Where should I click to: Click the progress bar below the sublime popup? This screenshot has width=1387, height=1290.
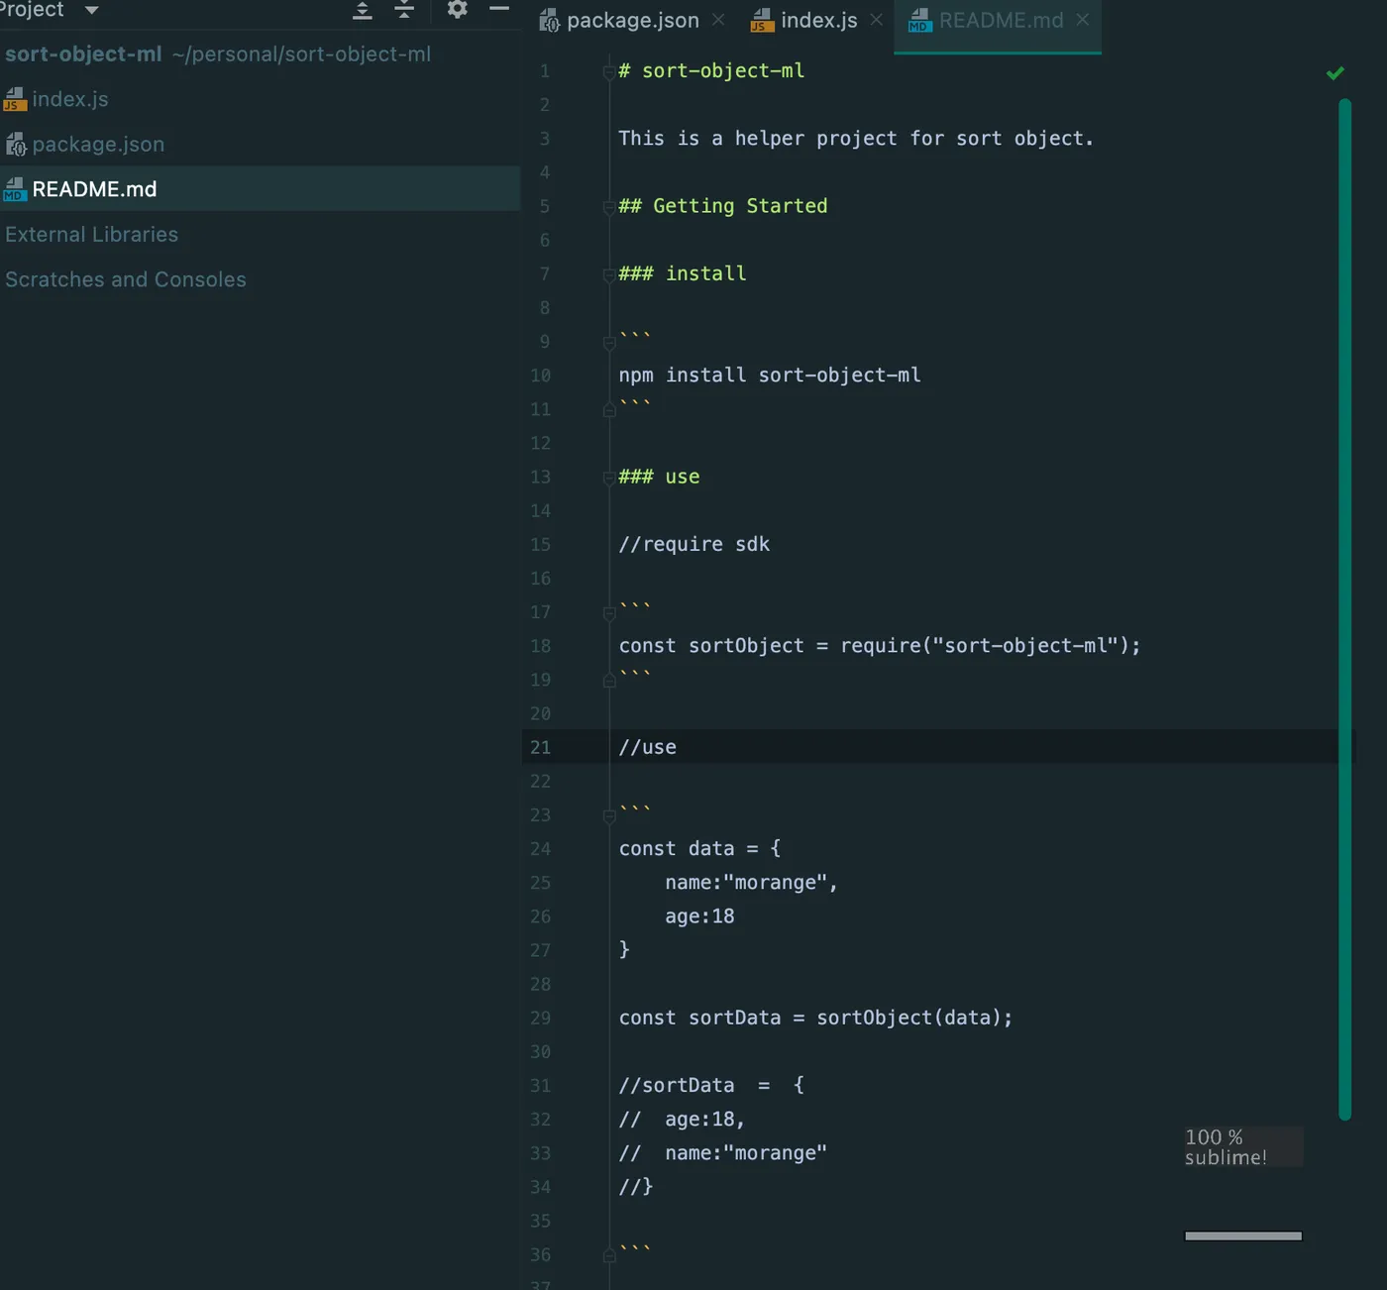click(1243, 1236)
